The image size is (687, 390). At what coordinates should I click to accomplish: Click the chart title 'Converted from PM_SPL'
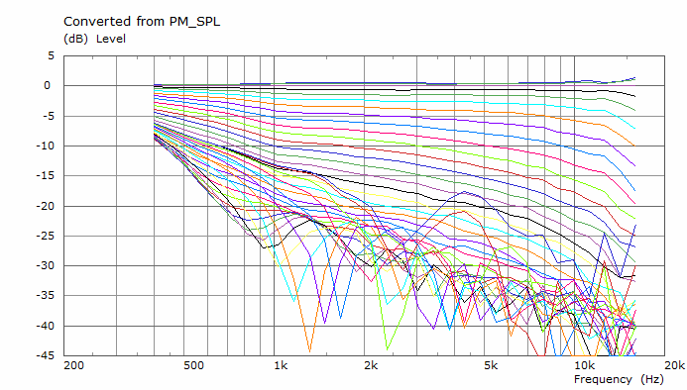[x=142, y=22]
